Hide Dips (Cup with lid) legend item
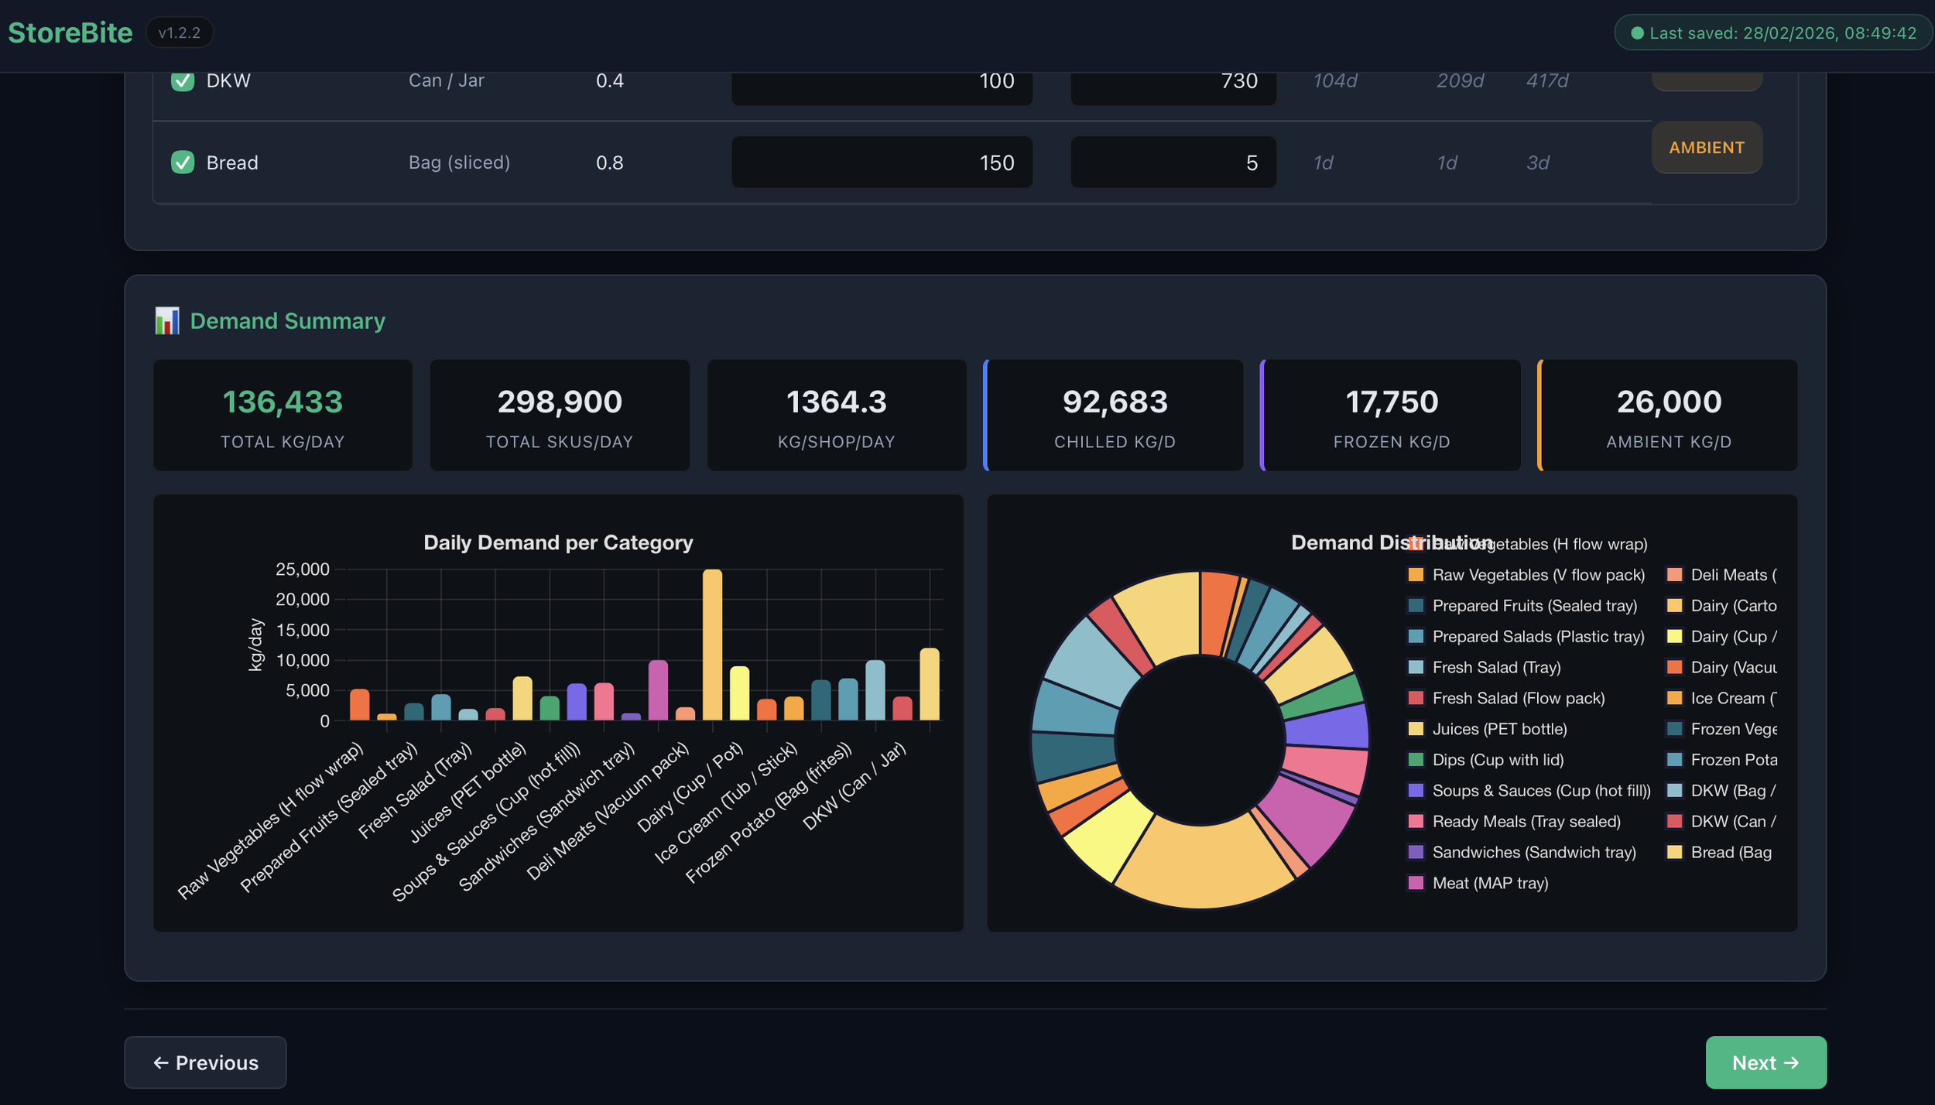 [1497, 760]
